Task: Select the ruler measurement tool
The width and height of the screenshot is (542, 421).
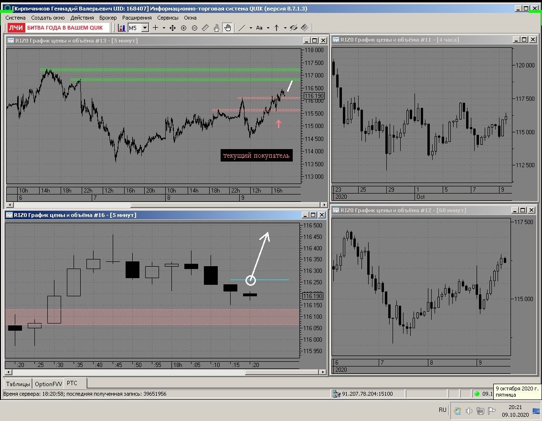Action: point(205,28)
